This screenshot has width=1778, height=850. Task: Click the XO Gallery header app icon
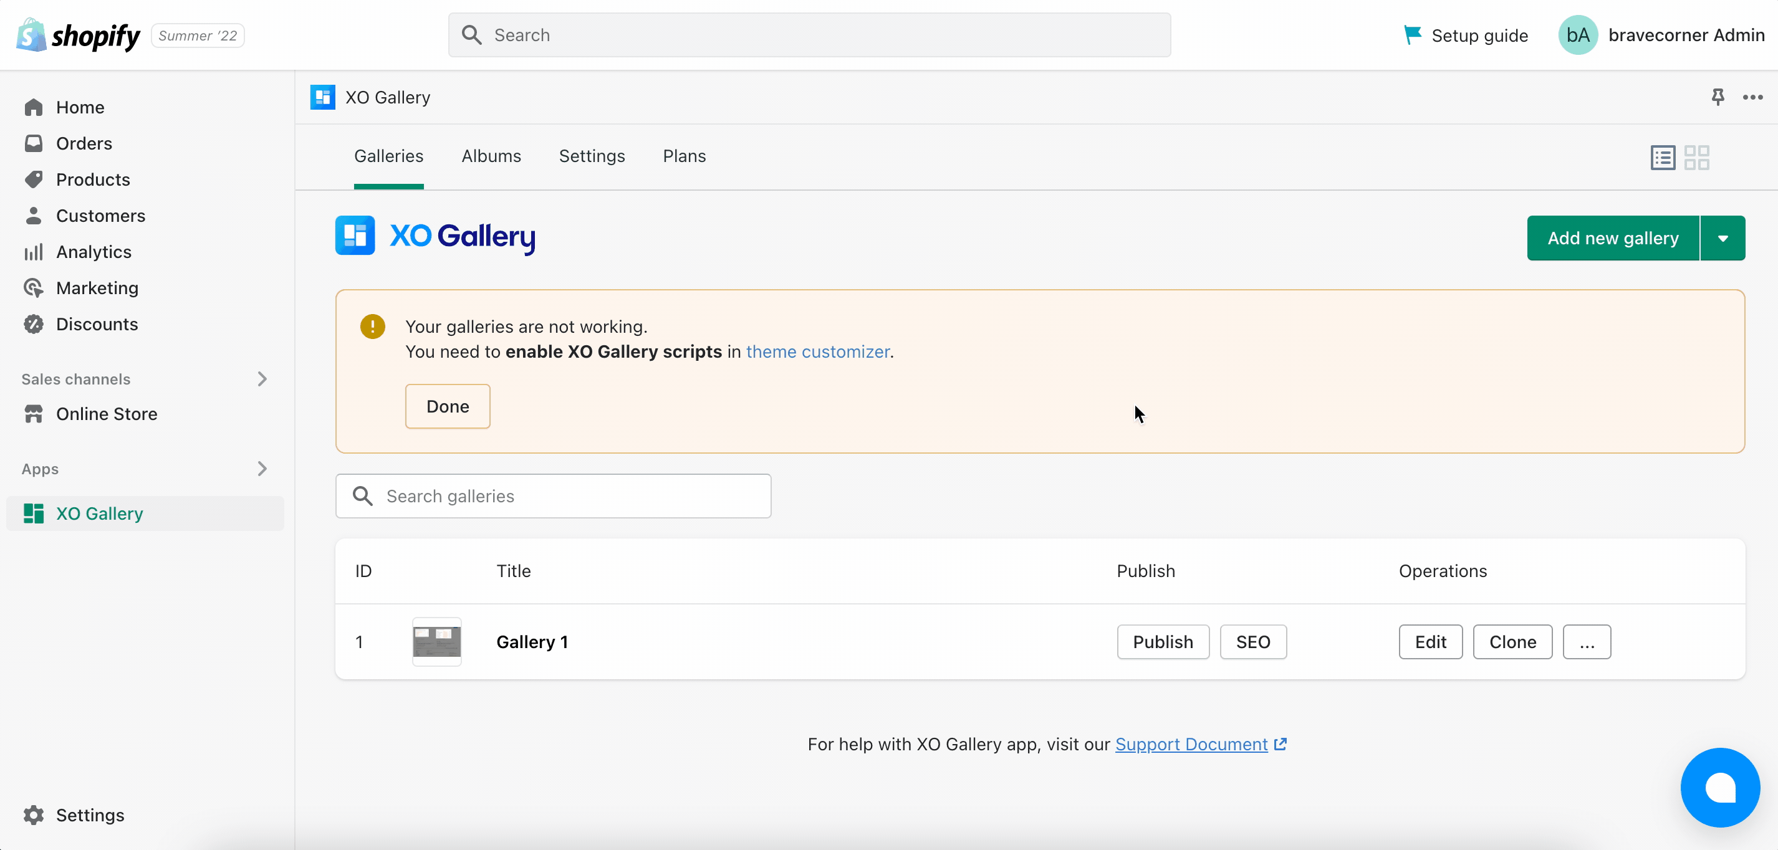point(322,97)
